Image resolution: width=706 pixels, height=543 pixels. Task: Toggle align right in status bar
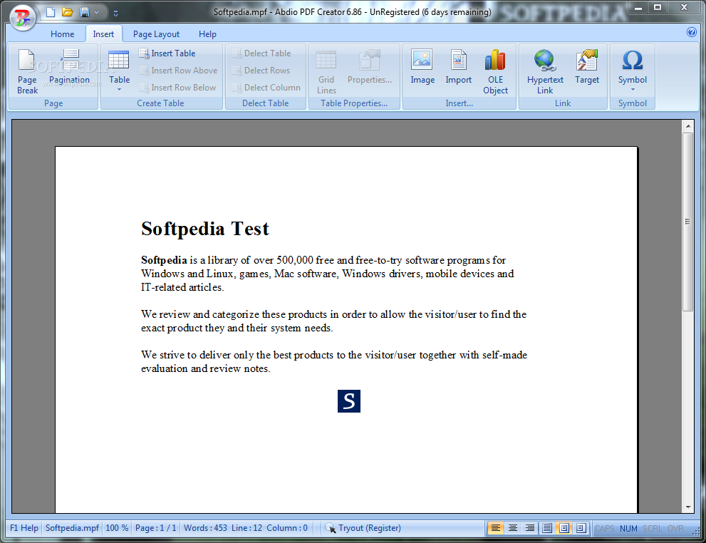pyautogui.click(x=530, y=528)
